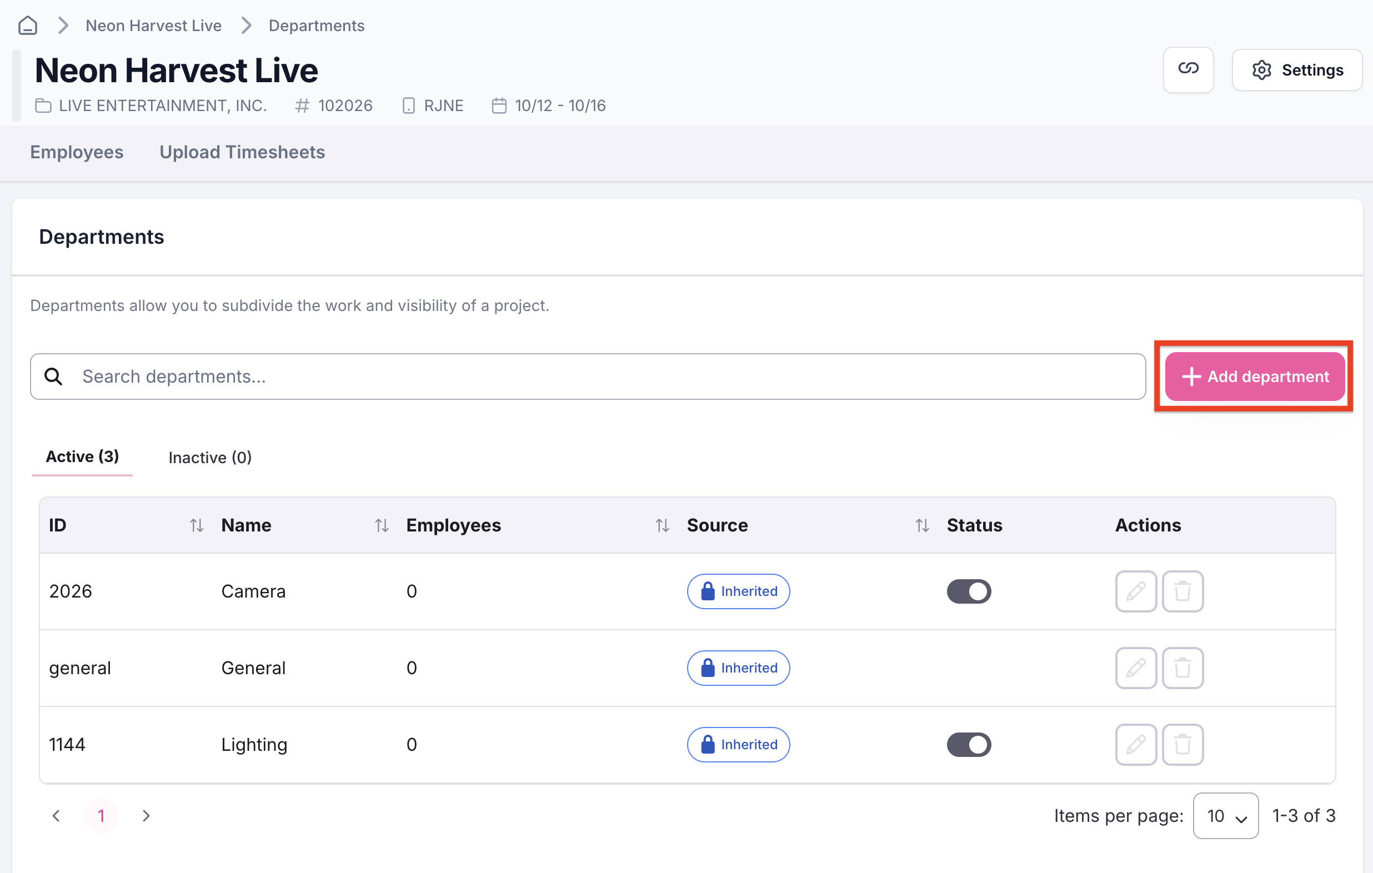
Task: Click the search magnifier icon
Action: pyautogui.click(x=53, y=377)
